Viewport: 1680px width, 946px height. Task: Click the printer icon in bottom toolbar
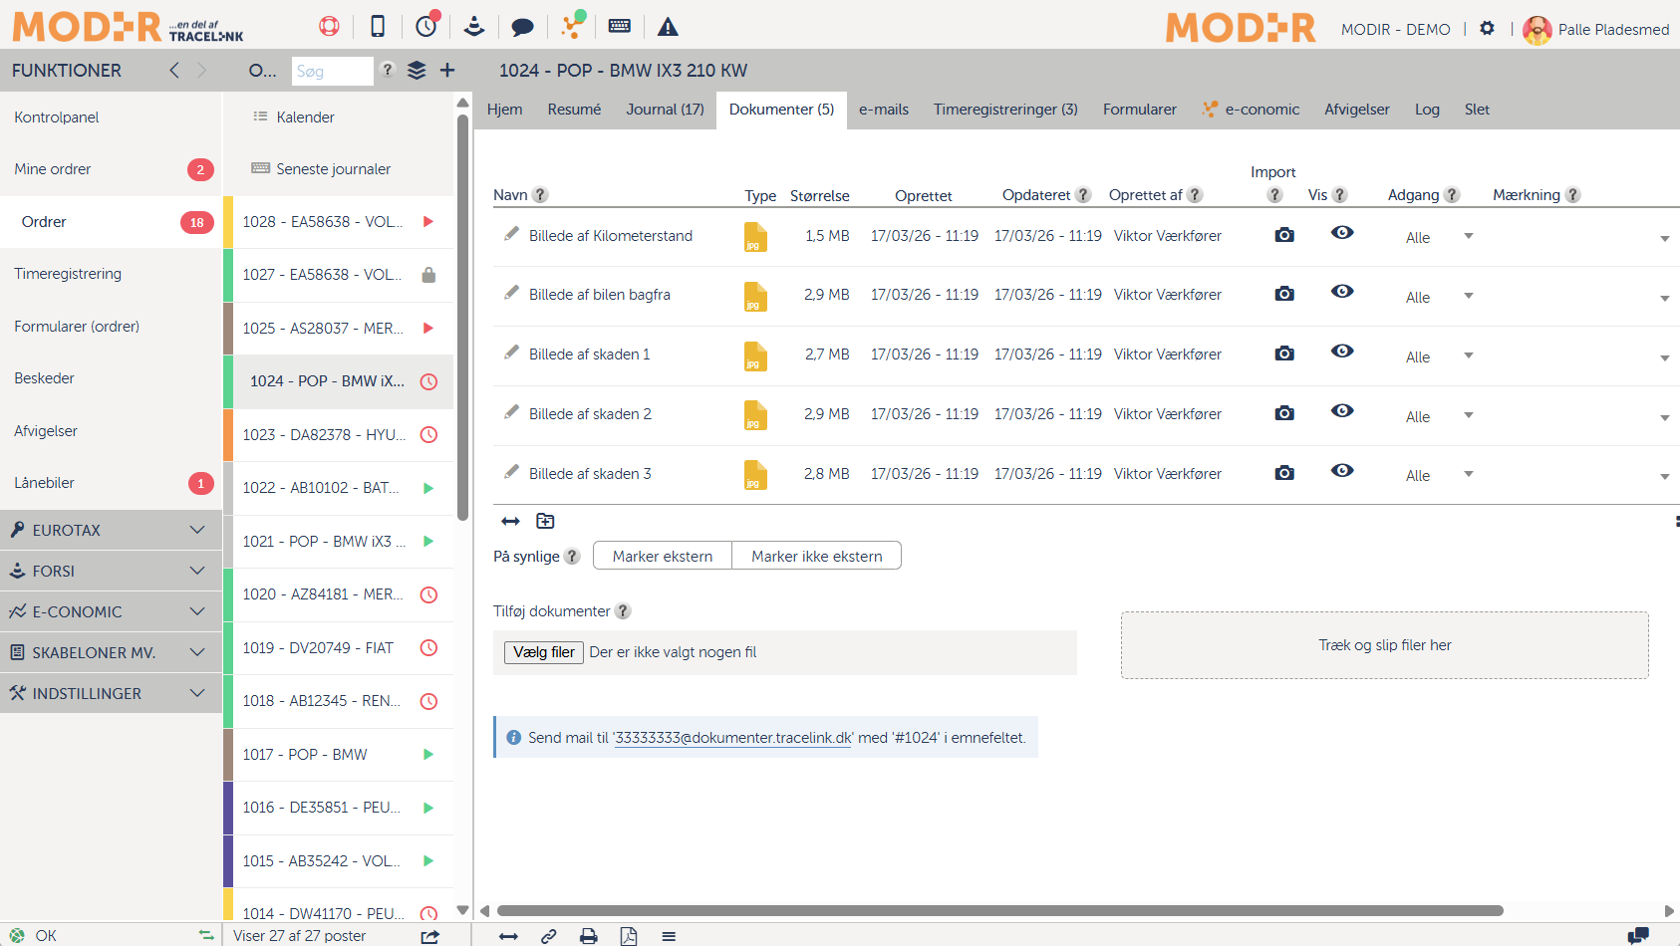click(x=589, y=936)
